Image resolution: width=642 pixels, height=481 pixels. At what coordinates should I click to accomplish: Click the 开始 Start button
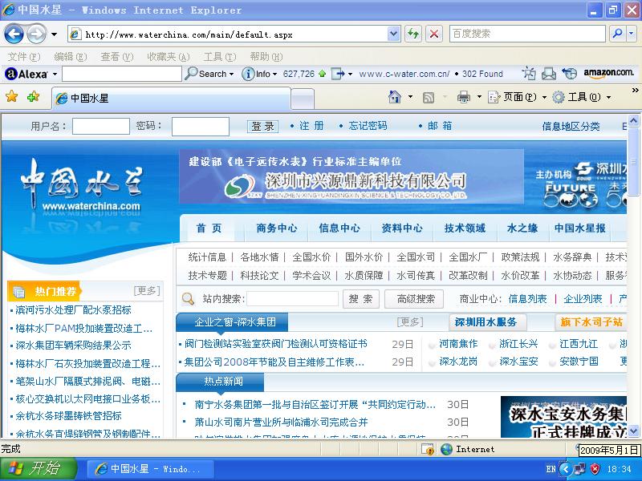(39, 469)
